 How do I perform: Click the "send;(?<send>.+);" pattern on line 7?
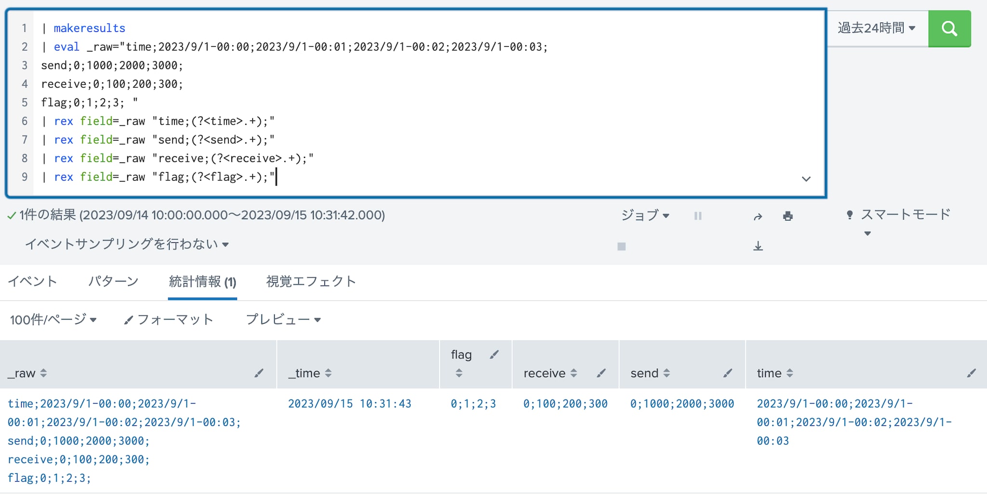[x=213, y=140]
